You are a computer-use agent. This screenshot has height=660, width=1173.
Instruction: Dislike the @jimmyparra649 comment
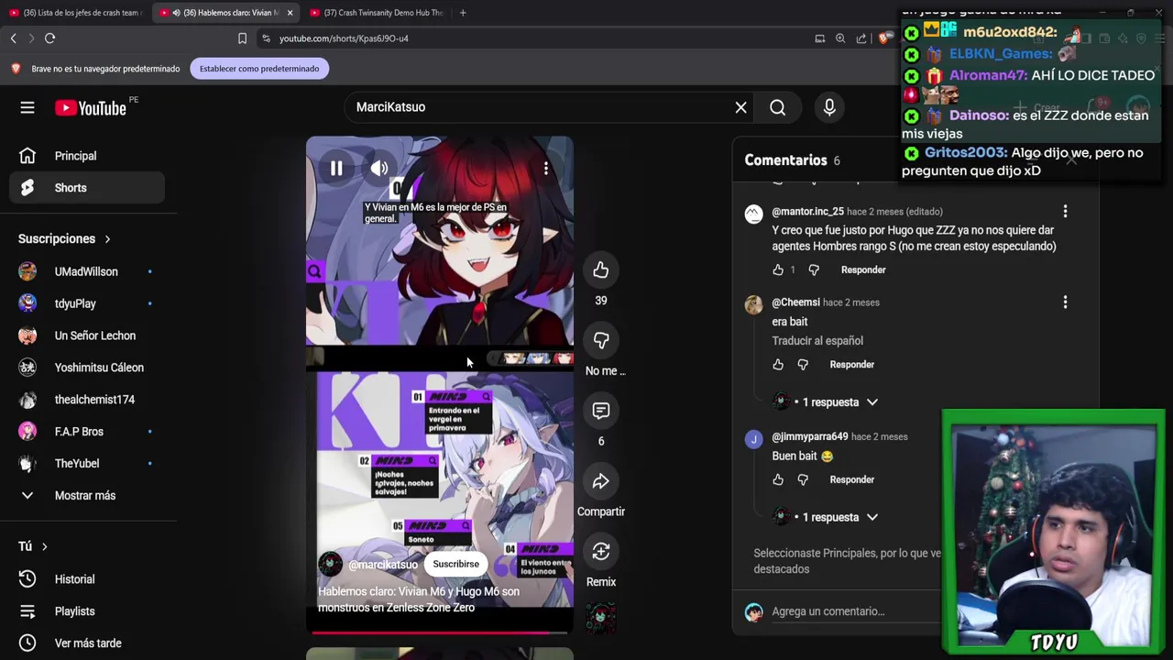[x=803, y=479]
